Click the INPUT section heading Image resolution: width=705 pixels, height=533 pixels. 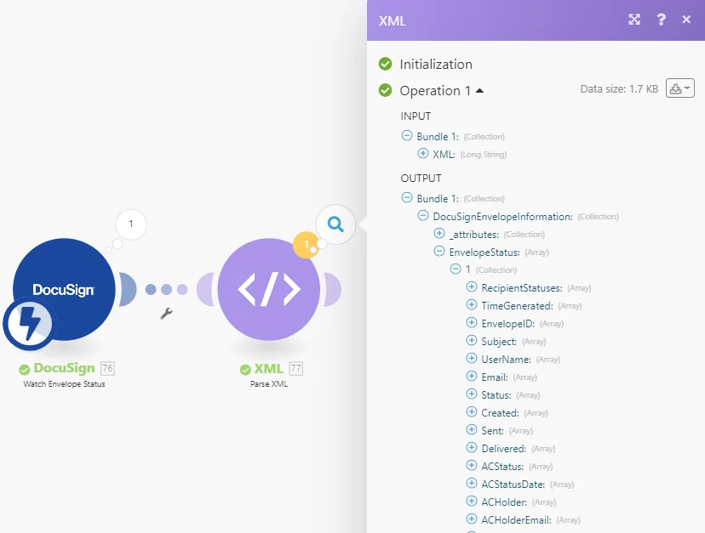pos(416,116)
